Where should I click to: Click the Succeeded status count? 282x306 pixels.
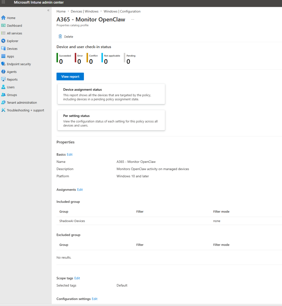pos(61,62)
